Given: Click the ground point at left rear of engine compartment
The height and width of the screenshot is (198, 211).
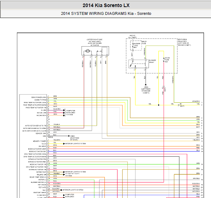Looking at the screenshot, I should click(x=146, y=85).
